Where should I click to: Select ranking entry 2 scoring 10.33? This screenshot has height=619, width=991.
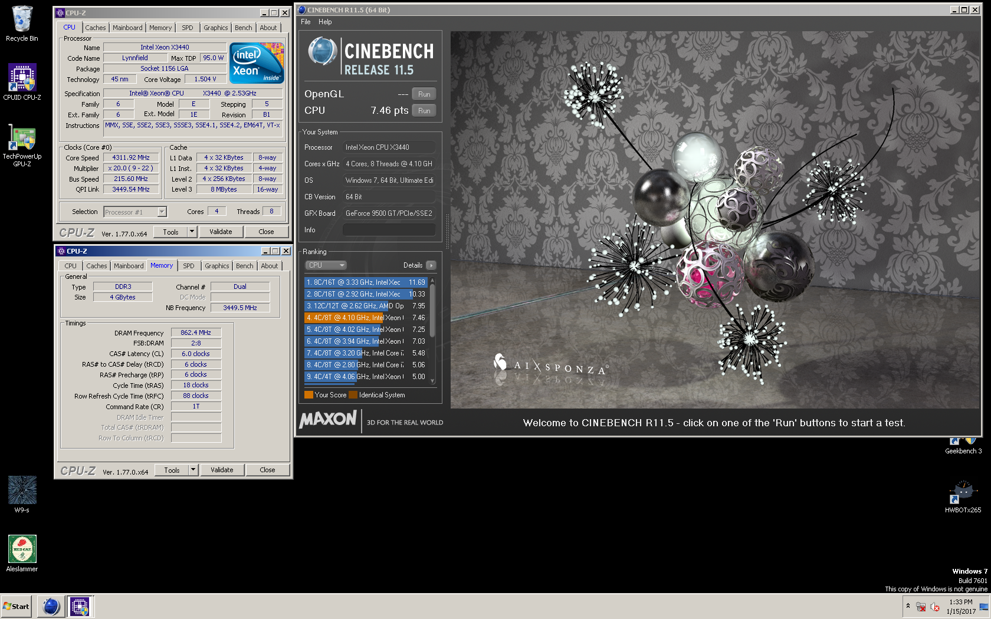[366, 294]
